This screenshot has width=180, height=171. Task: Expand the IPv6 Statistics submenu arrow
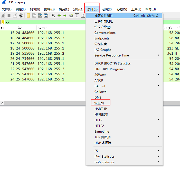[158, 162]
